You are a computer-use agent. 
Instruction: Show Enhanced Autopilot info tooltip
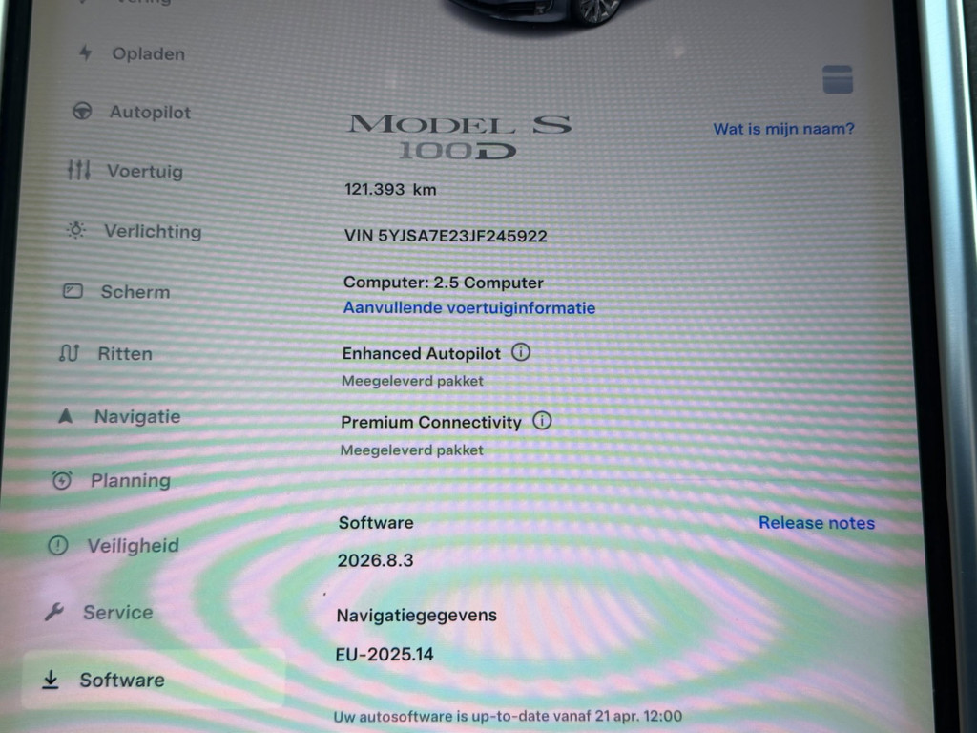click(x=520, y=352)
